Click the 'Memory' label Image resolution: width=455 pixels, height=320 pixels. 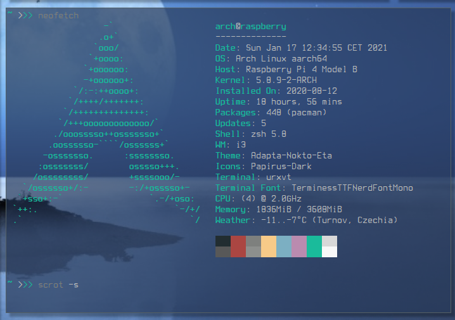click(231, 209)
